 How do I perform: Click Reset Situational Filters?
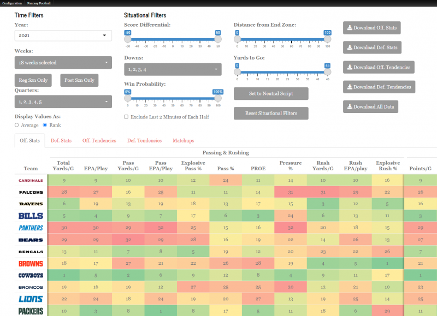click(271, 114)
